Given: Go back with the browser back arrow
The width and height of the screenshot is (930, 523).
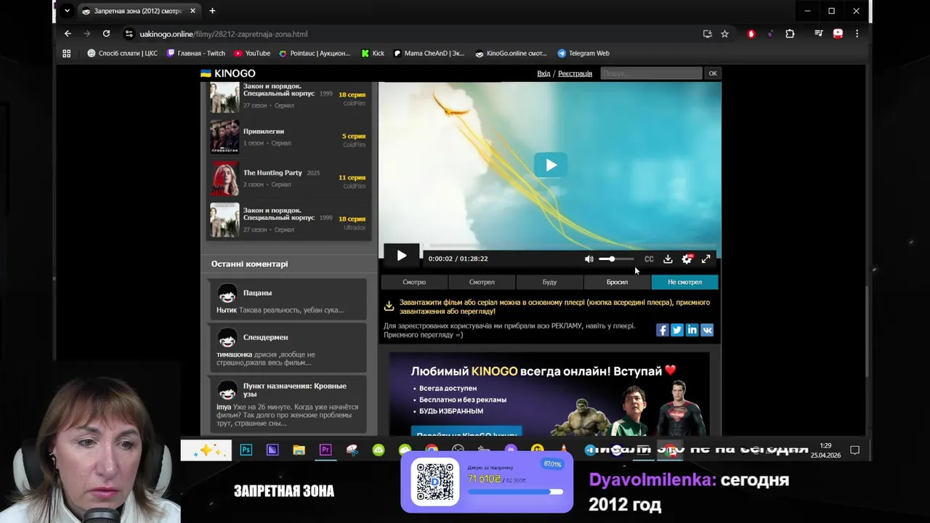Looking at the screenshot, I should pyautogui.click(x=68, y=33).
